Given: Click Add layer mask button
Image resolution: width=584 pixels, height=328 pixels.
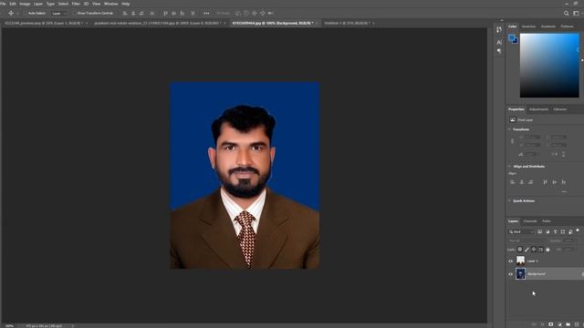Looking at the screenshot, I should pyautogui.click(x=551, y=324).
